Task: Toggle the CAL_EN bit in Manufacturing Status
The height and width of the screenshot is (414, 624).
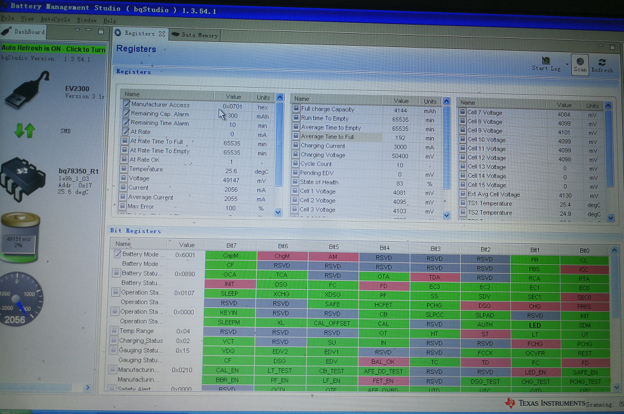Action: coord(227,370)
